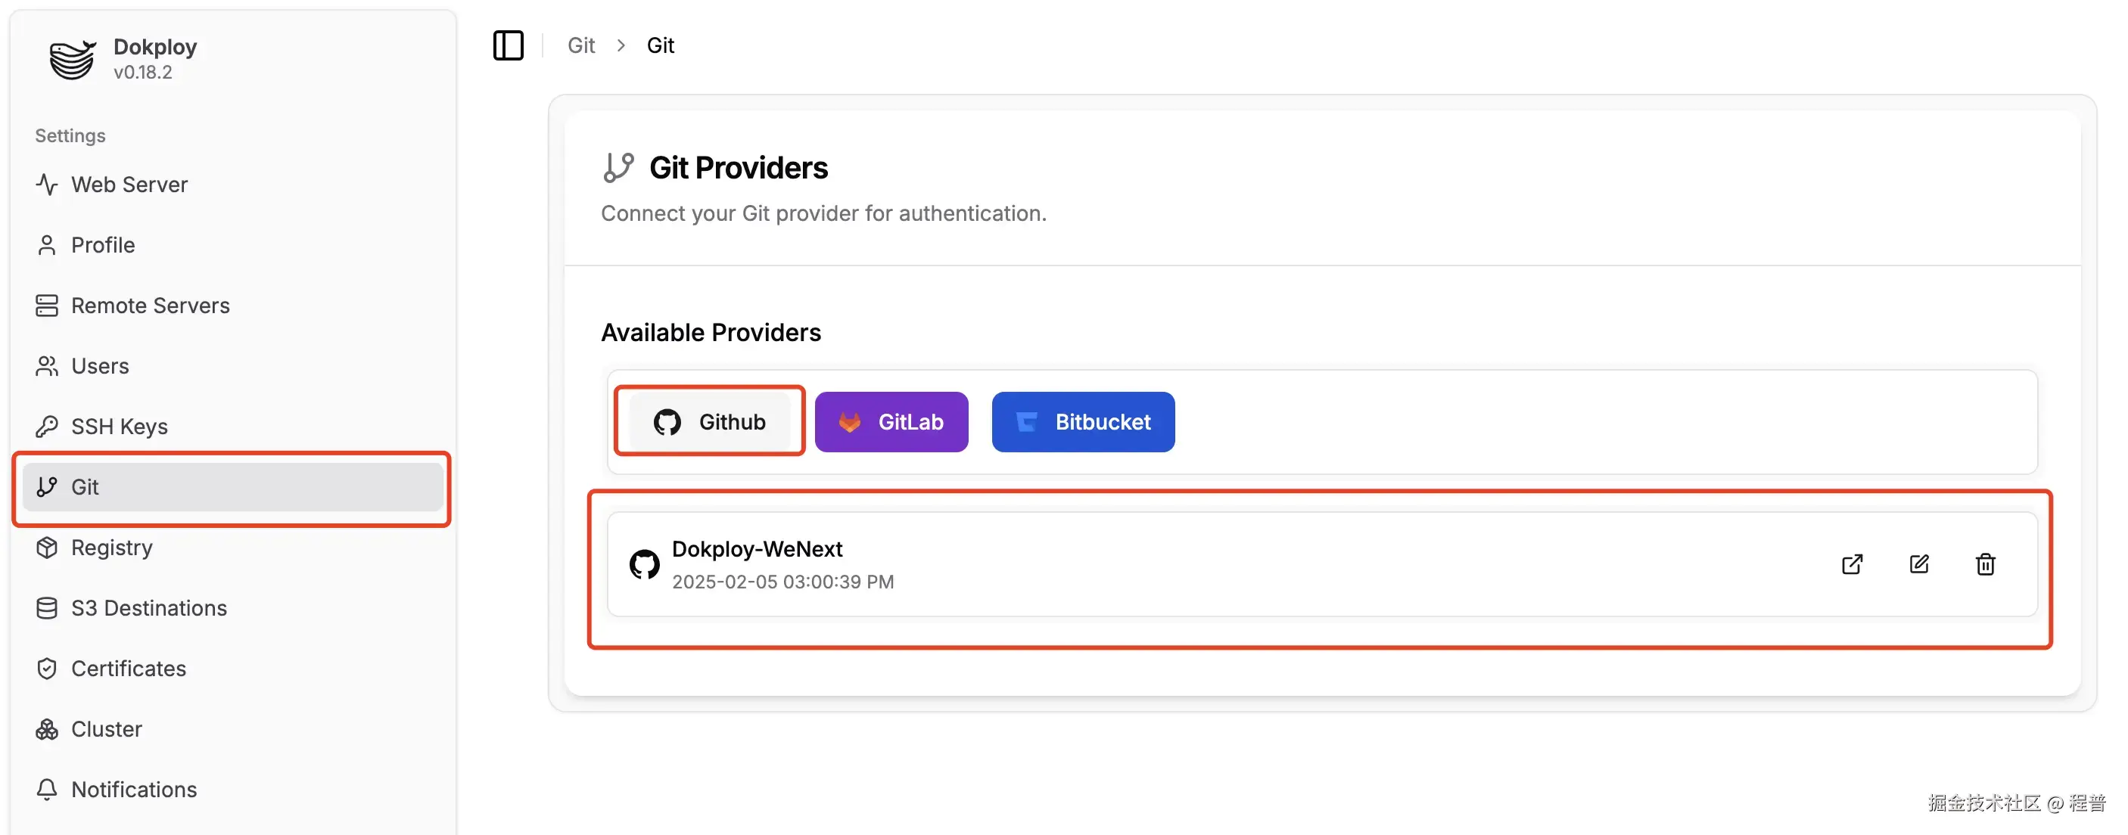
Task: Open the Registry settings
Action: [x=111, y=547]
